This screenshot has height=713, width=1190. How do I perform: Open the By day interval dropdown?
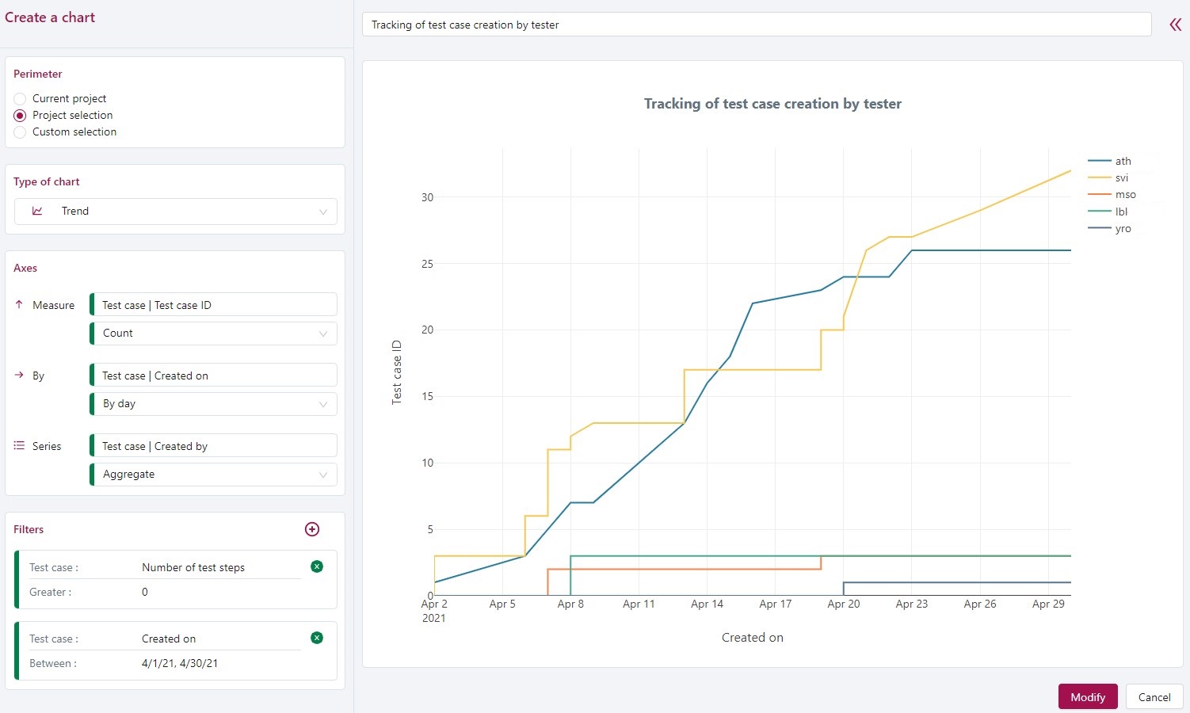pyautogui.click(x=214, y=404)
